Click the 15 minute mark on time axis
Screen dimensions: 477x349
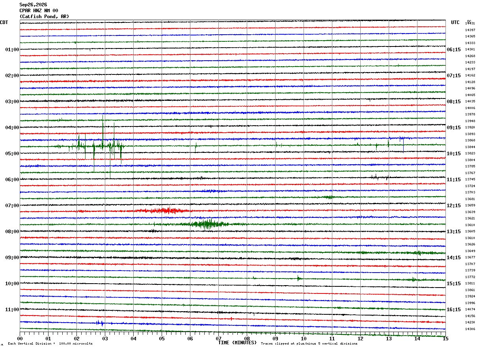[x=445, y=339]
